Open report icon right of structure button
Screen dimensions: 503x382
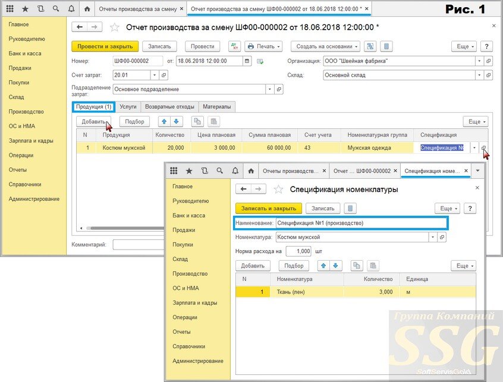tap(386, 46)
